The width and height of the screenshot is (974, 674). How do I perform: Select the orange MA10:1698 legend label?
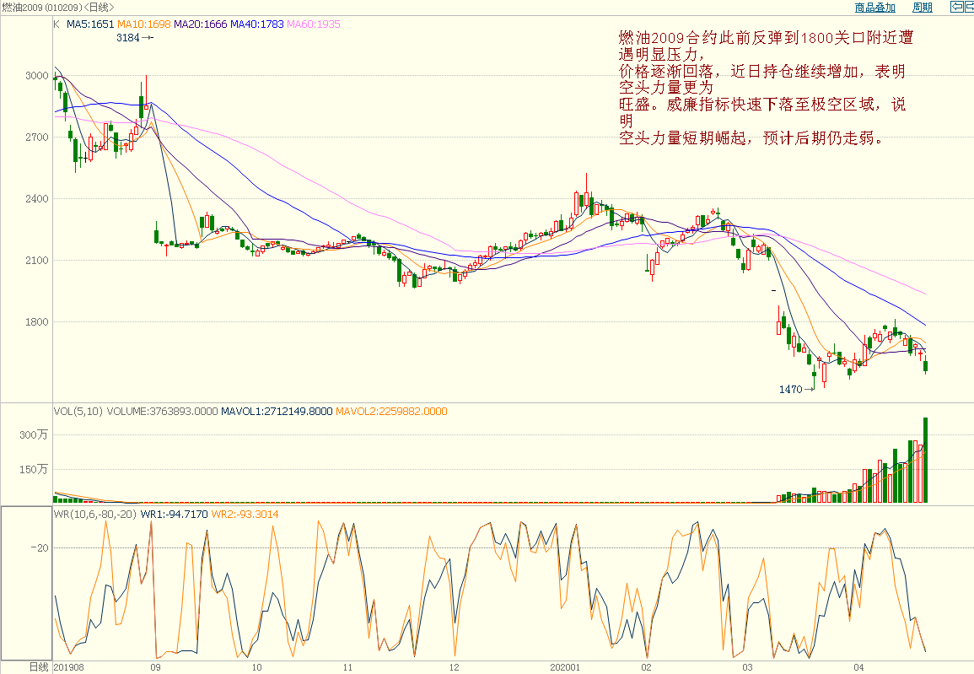coord(144,24)
